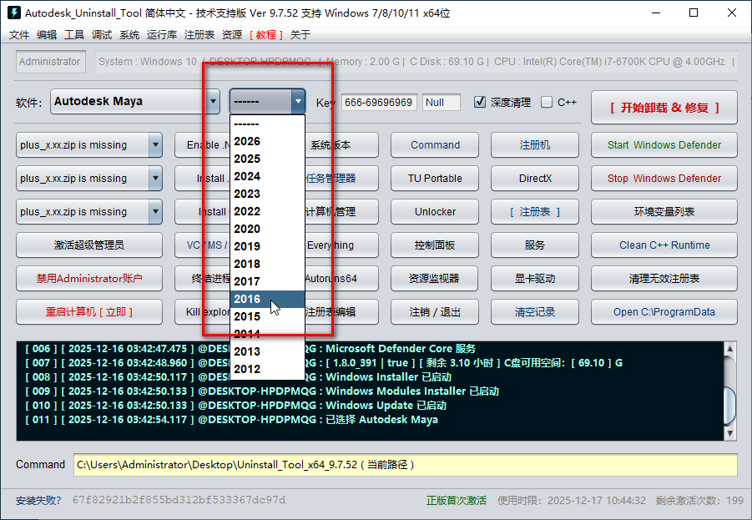Click the [ 注册表 ] button
The height and width of the screenshot is (520, 752).
(x=535, y=211)
